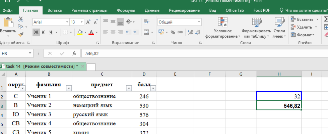Decrease indent icon
Viewport: 328px width, 134px height.
pos(129,32)
